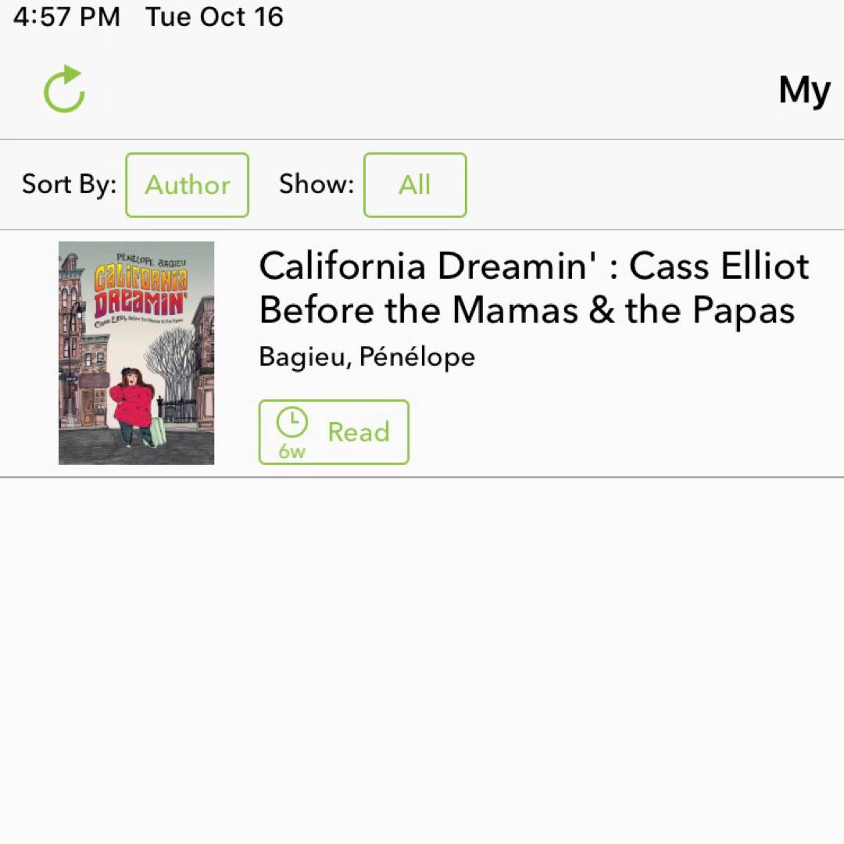The image size is (844, 844).
Task: Click the California Dreamin' : Cass Elliot title line
Action: pyautogui.click(x=534, y=266)
